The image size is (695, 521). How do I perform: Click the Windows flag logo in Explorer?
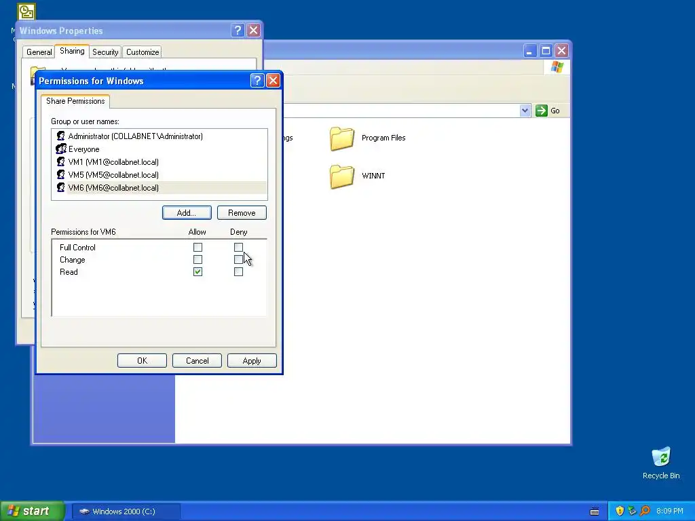(x=557, y=67)
